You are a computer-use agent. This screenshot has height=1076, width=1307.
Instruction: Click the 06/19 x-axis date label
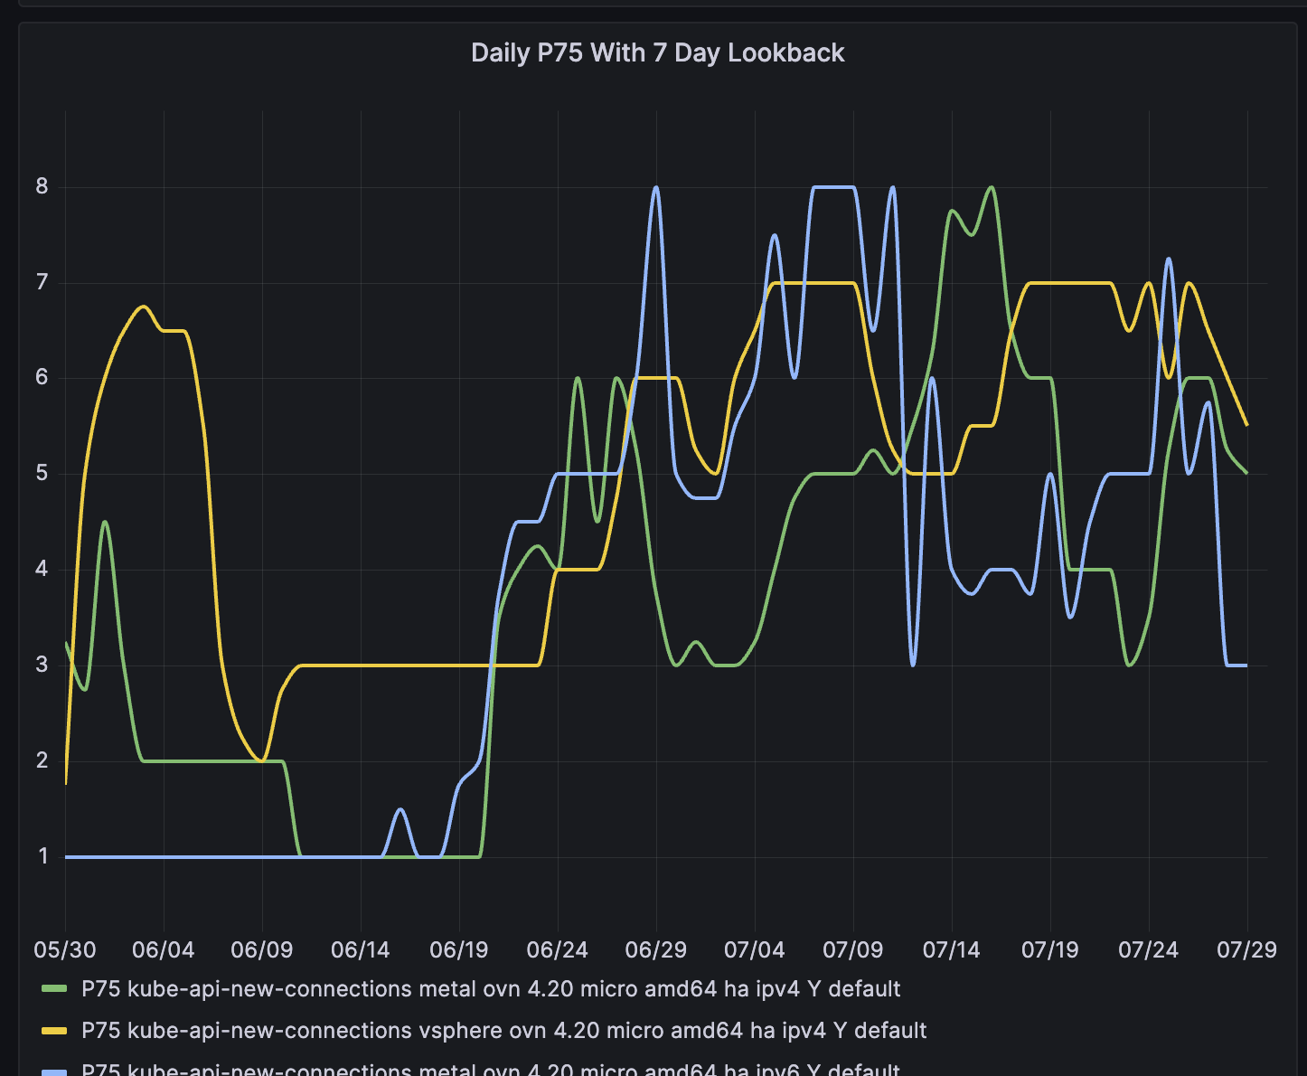[459, 949]
